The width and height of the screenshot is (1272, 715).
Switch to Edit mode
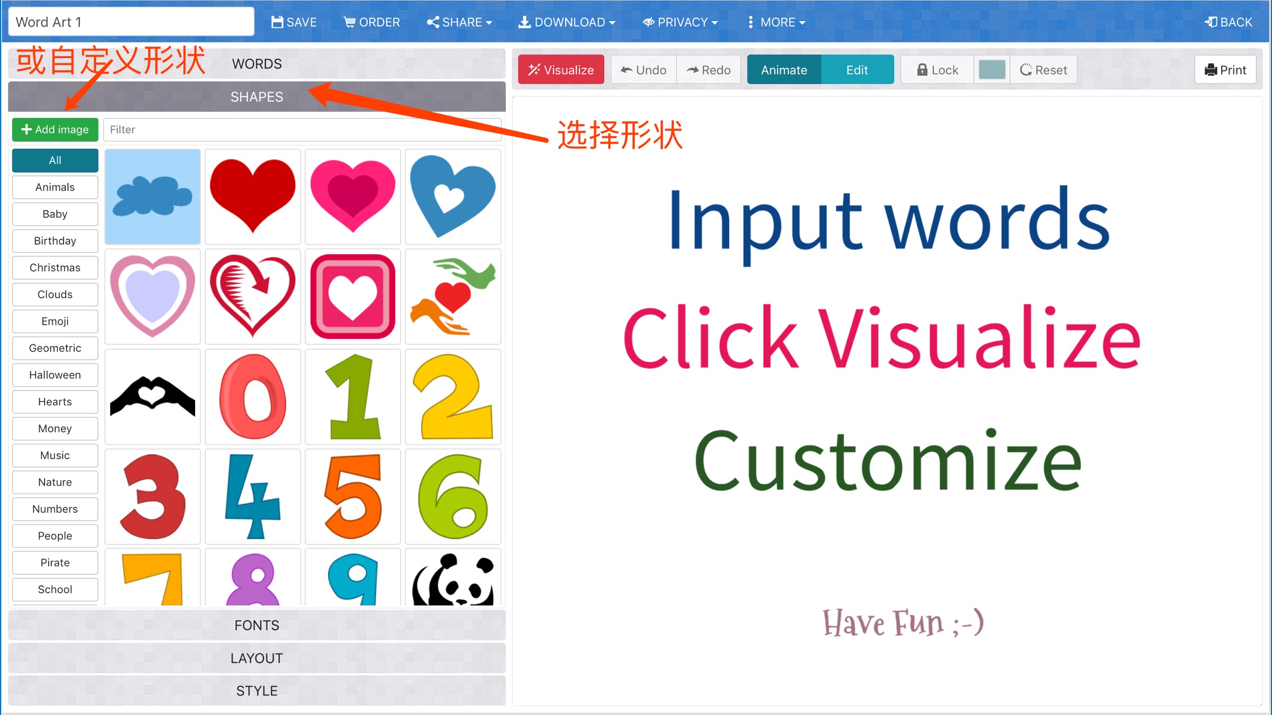pos(856,70)
